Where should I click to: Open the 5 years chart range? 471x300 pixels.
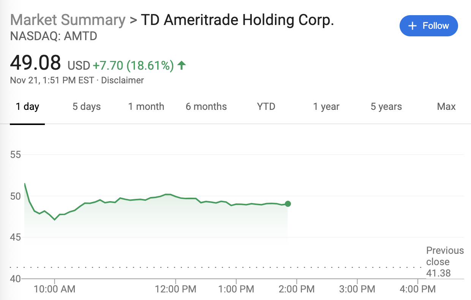(386, 107)
